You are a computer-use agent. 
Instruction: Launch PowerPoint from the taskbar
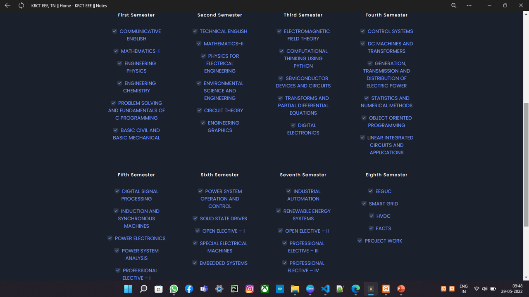point(401,289)
